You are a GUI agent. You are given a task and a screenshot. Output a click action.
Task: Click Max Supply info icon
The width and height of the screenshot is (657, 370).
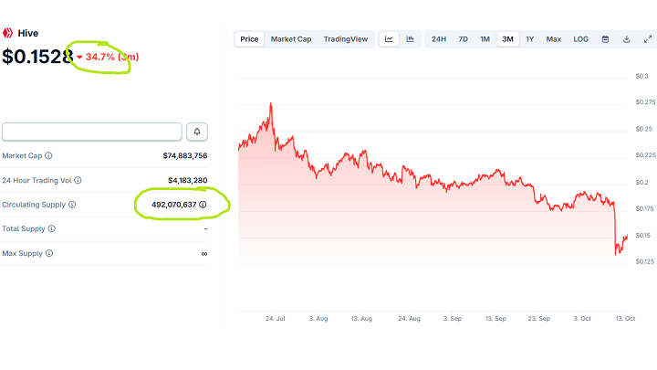pyautogui.click(x=49, y=253)
